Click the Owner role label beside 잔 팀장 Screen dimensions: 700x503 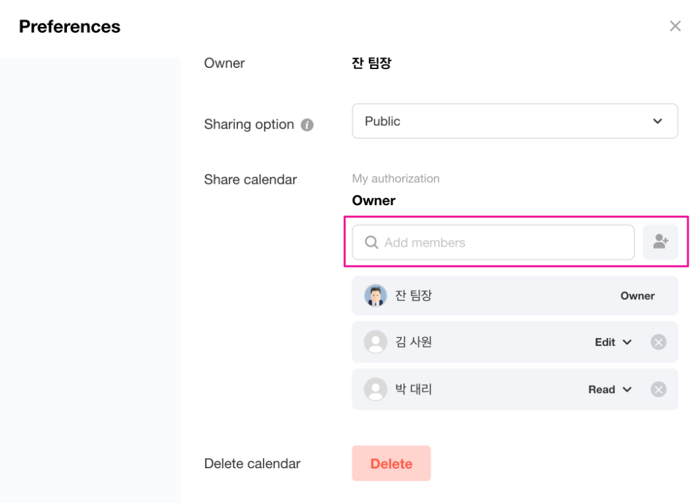(637, 296)
